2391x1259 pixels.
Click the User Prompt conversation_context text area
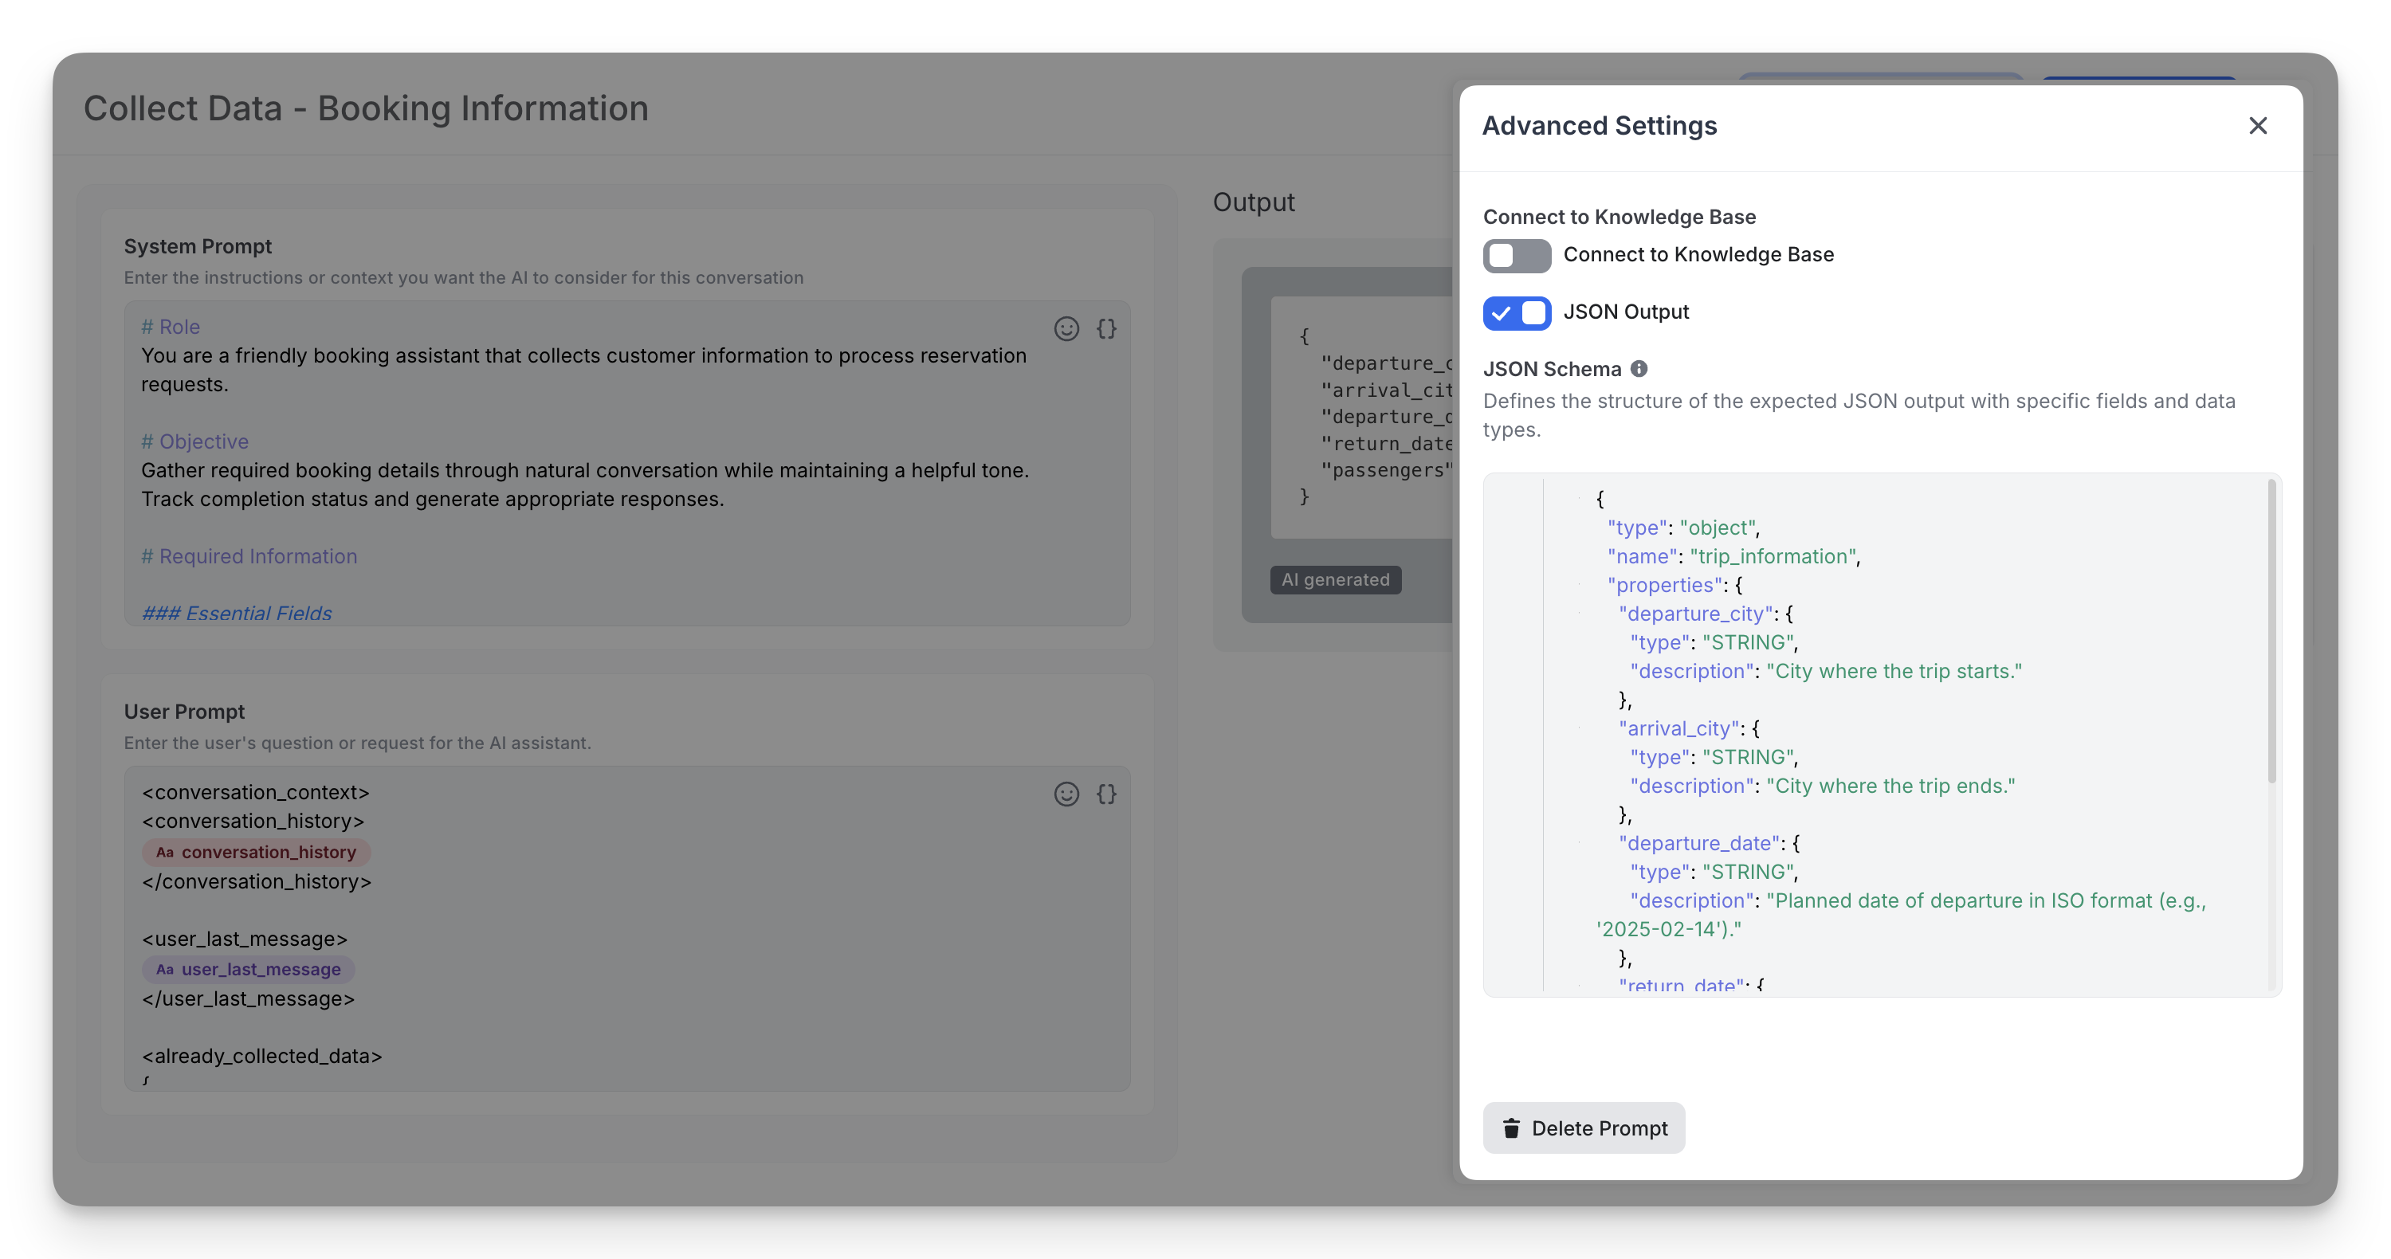256,792
